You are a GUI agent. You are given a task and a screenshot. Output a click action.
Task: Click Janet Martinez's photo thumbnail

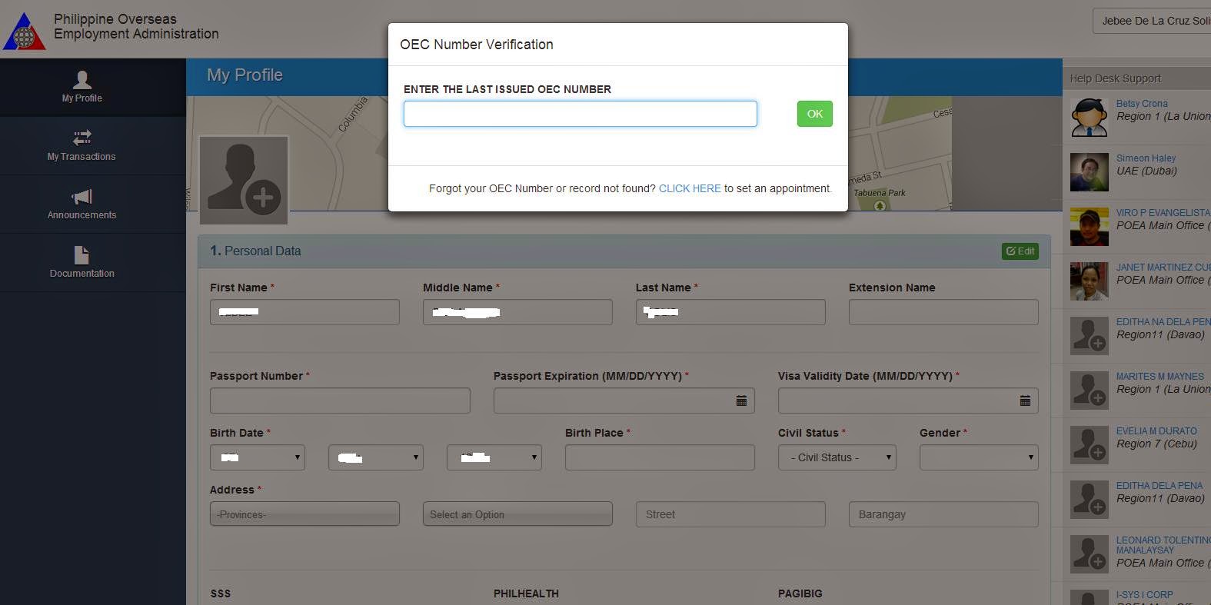[1090, 281]
